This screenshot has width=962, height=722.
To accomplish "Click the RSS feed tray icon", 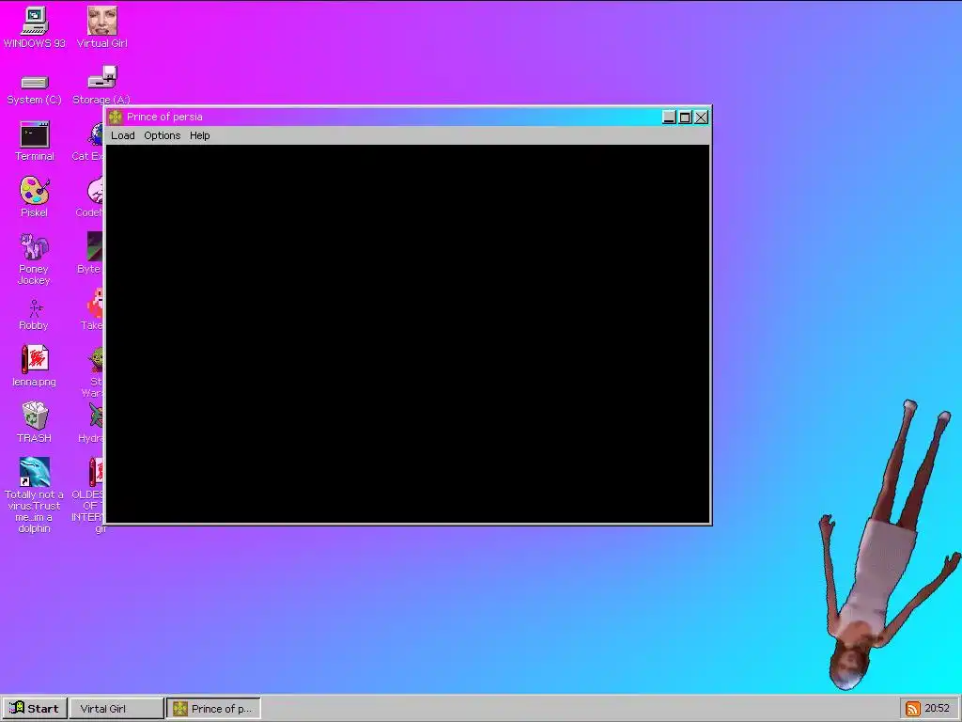I will 913,709.
